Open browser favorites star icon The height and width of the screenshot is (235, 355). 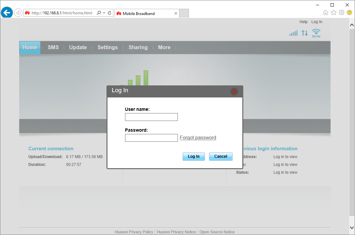(x=334, y=13)
